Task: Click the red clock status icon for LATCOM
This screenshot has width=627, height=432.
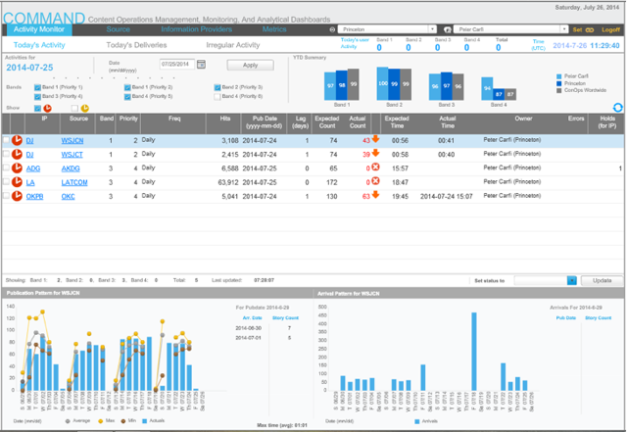Action: click(x=17, y=182)
